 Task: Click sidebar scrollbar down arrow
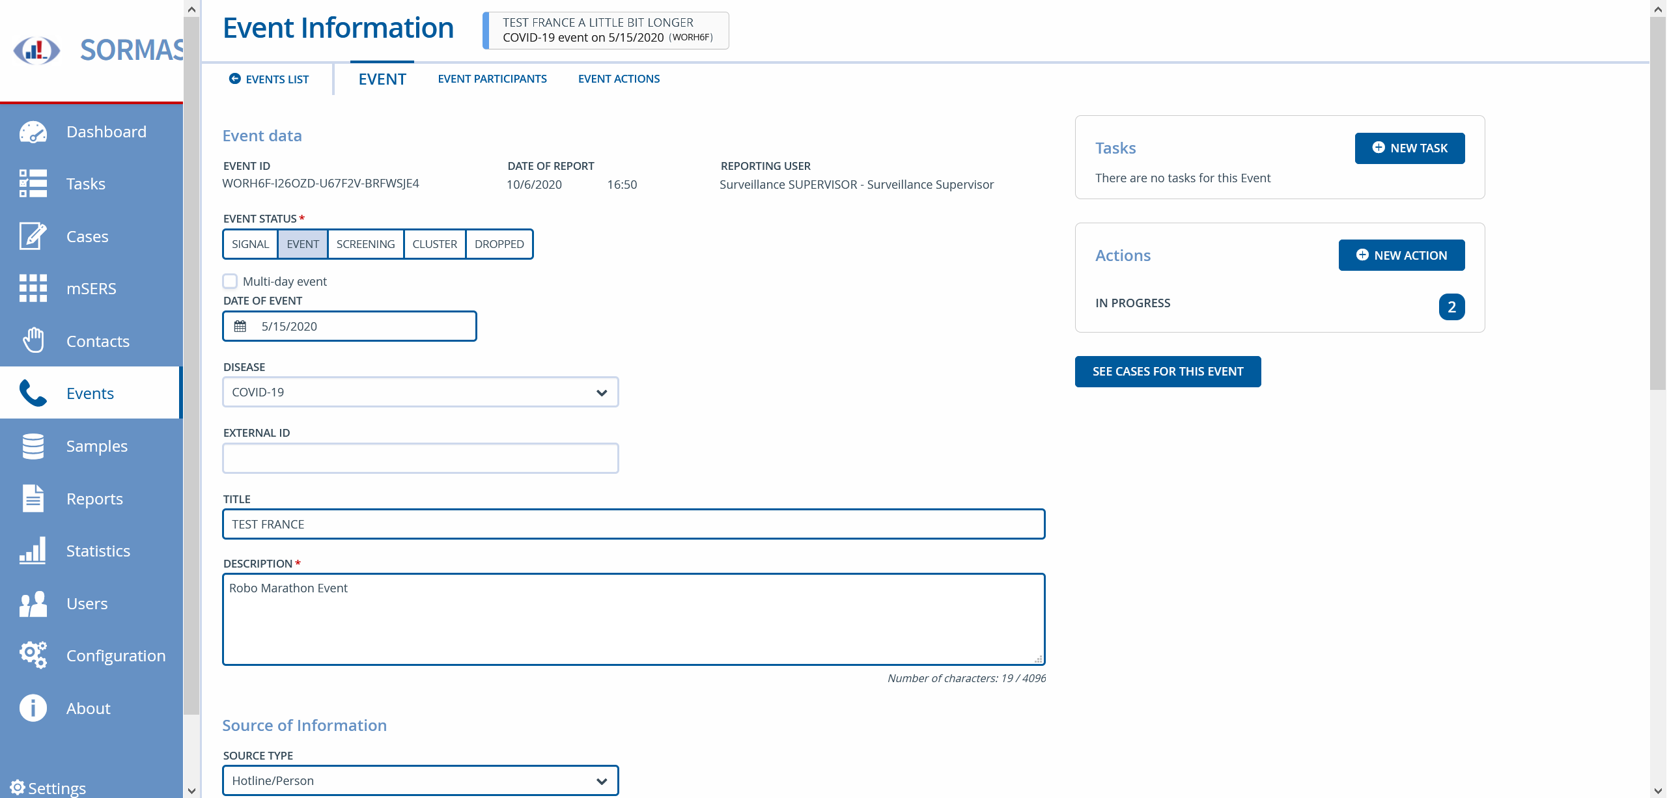click(191, 790)
